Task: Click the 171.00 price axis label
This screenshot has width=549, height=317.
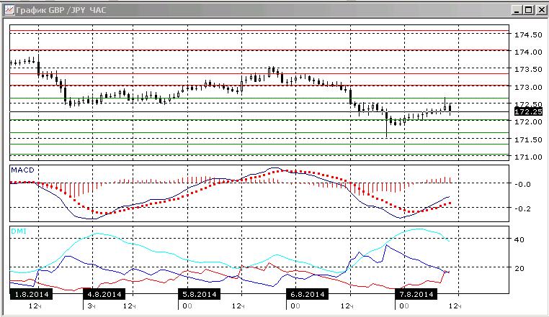Action: pyautogui.click(x=528, y=157)
